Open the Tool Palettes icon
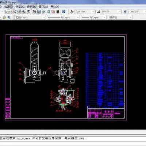 click(44, 12)
